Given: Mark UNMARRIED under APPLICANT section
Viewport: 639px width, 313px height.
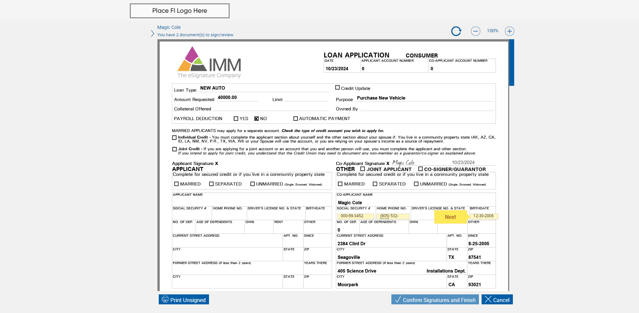Looking at the screenshot, I should click(253, 184).
